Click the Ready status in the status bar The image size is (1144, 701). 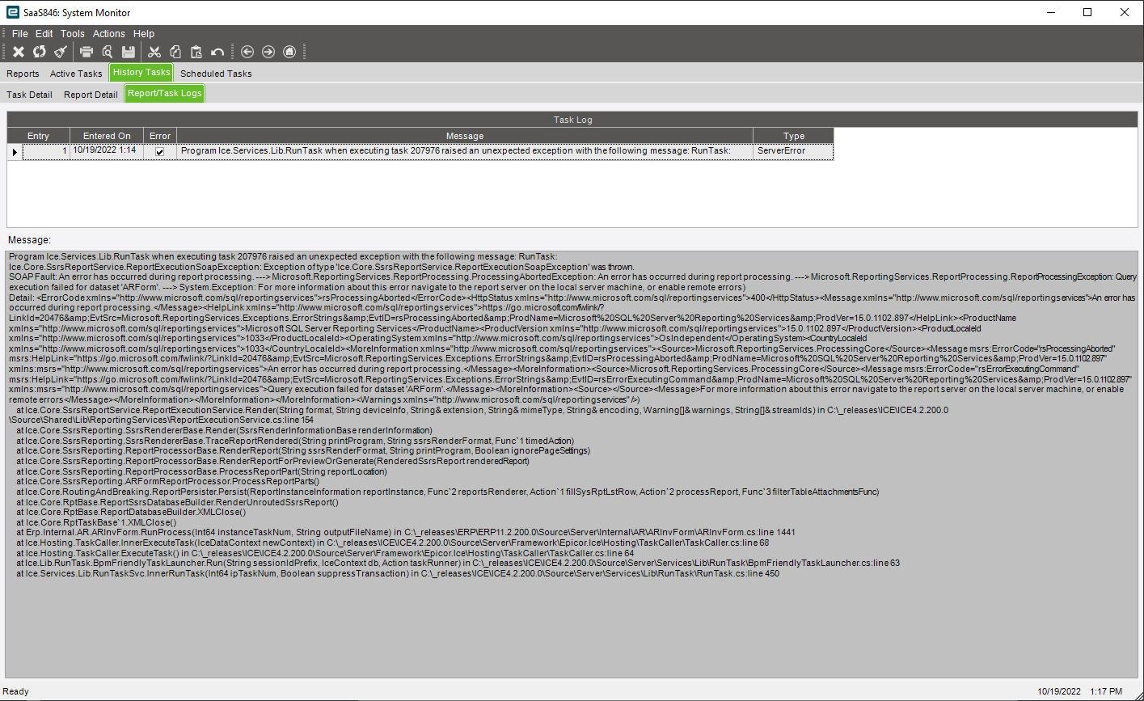[x=16, y=691]
